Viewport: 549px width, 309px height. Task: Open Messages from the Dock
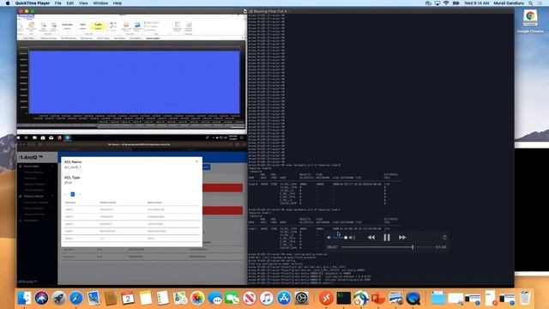[x=214, y=298]
